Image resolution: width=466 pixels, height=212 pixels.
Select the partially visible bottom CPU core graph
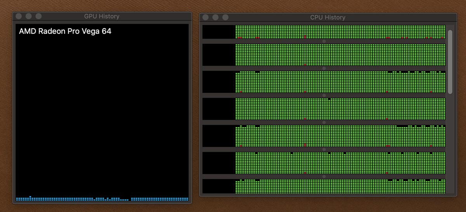[x=324, y=186]
